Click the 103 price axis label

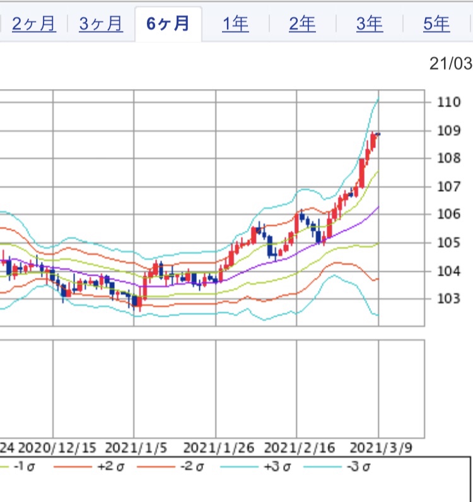448,299
